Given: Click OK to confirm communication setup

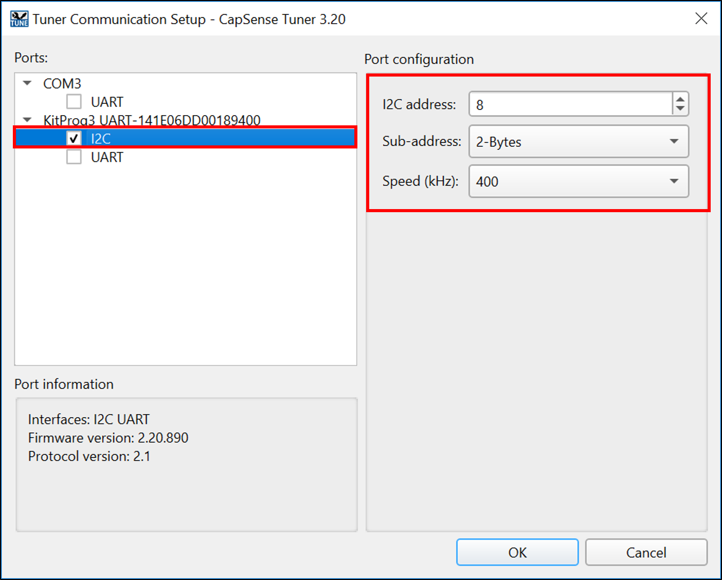Looking at the screenshot, I should pos(517,552).
